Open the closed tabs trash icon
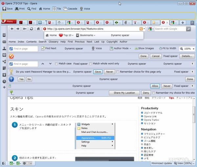This screenshot has width=197, height=167. point(192,23)
